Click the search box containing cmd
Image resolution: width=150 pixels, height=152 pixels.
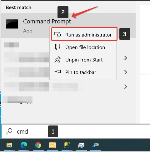pos(76,131)
